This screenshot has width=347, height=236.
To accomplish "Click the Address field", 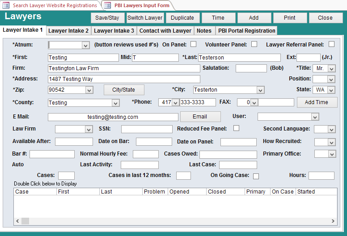I will [x=124, y=79].
